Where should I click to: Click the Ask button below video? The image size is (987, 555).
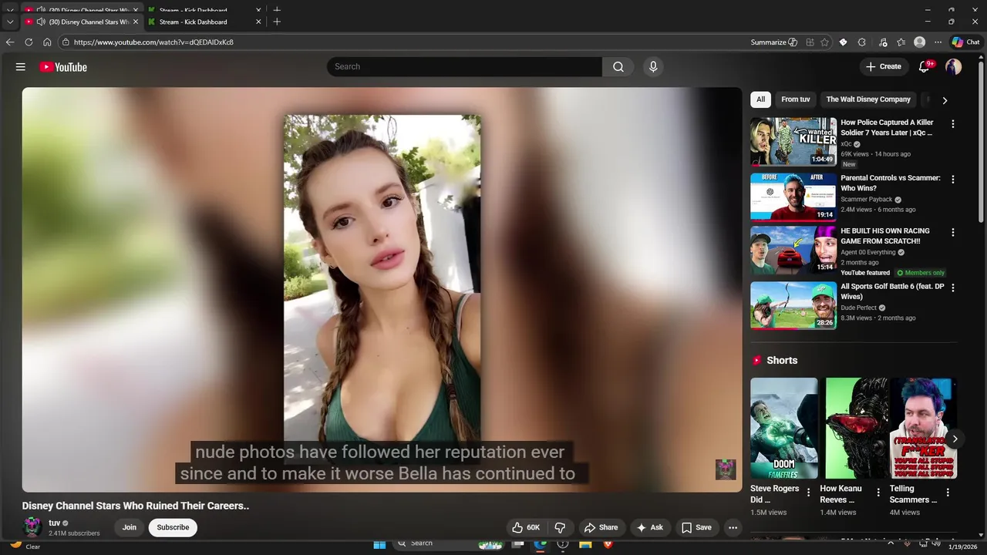tap(649, 527)
